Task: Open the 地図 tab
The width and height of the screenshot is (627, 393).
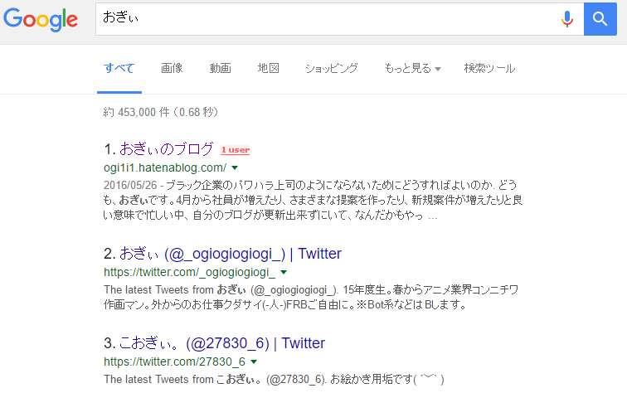Action: point(269,68)
